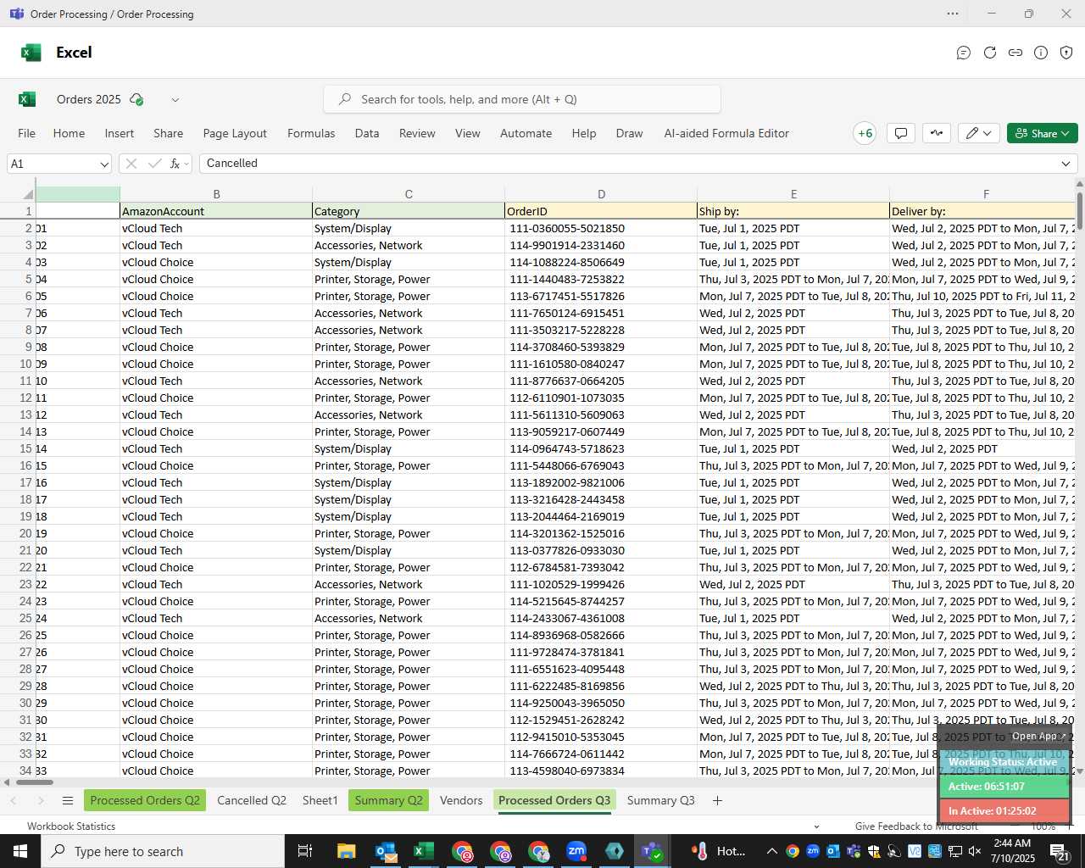Show the +6 collaborators list

[865, 133]
